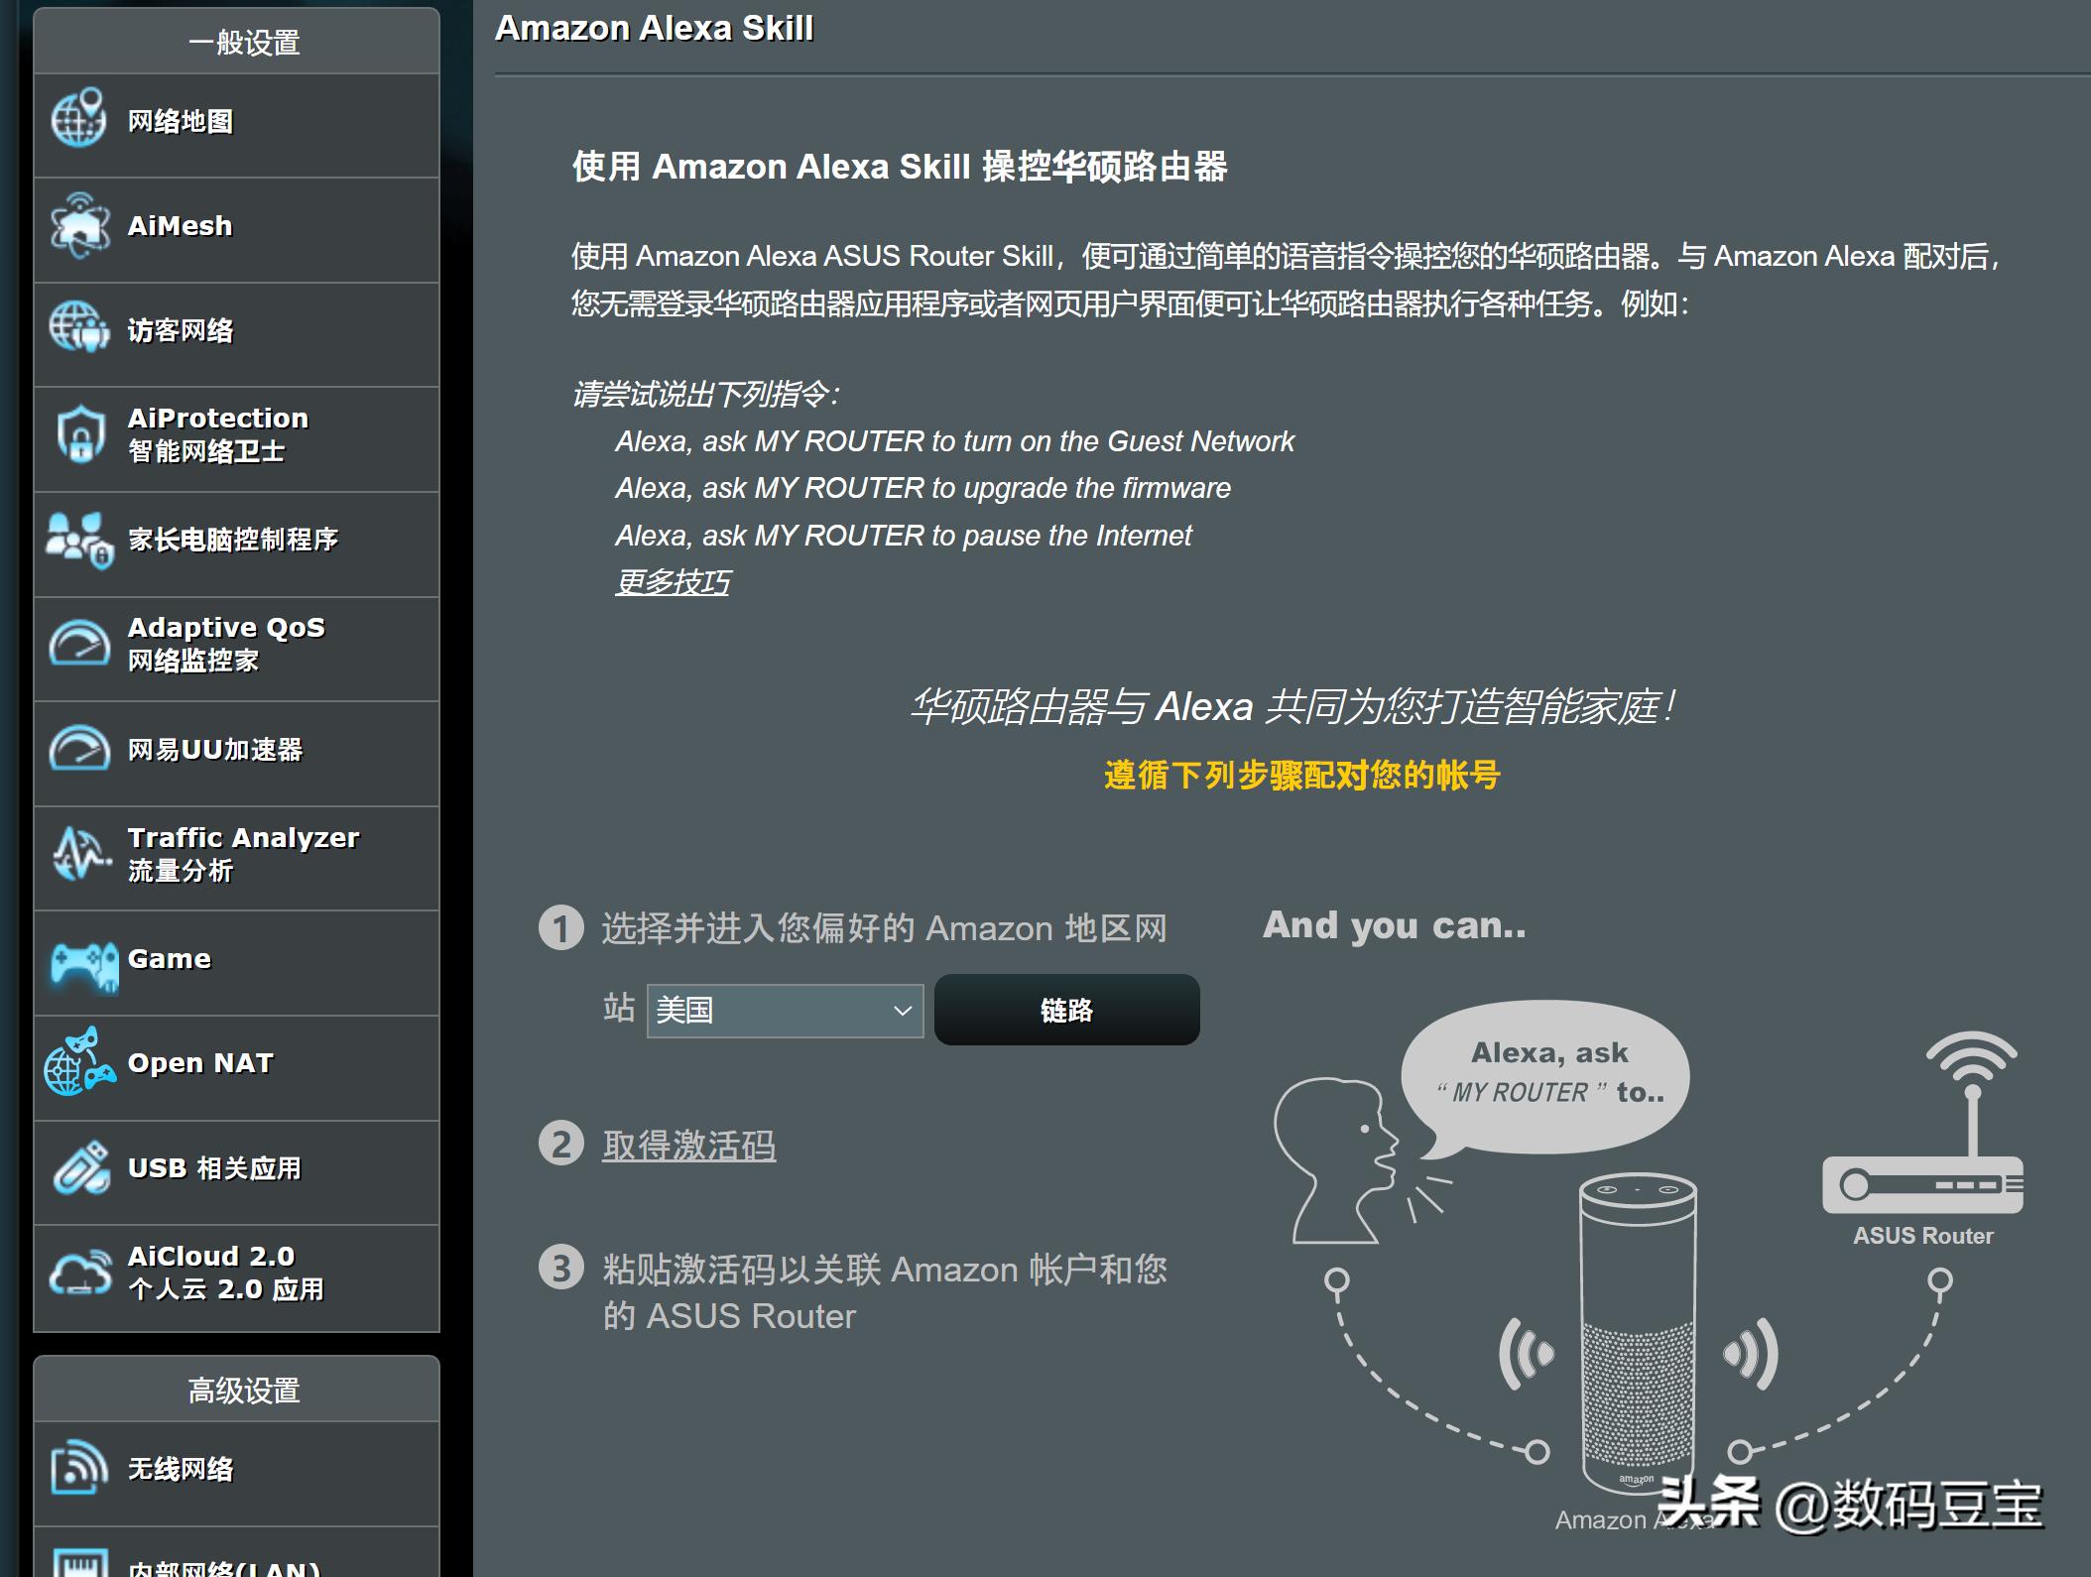
Task: Select the AiMesh sidebar icon
Action: click(x=179, y=225)
